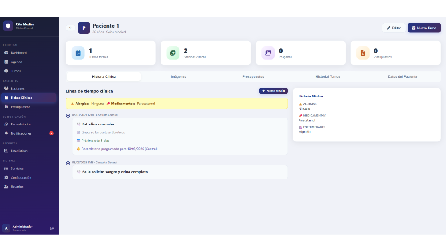This screenshot has height=251, width=446.
Task: Click the Imágenes purple stat icon
Action: [x=268, y=53]
